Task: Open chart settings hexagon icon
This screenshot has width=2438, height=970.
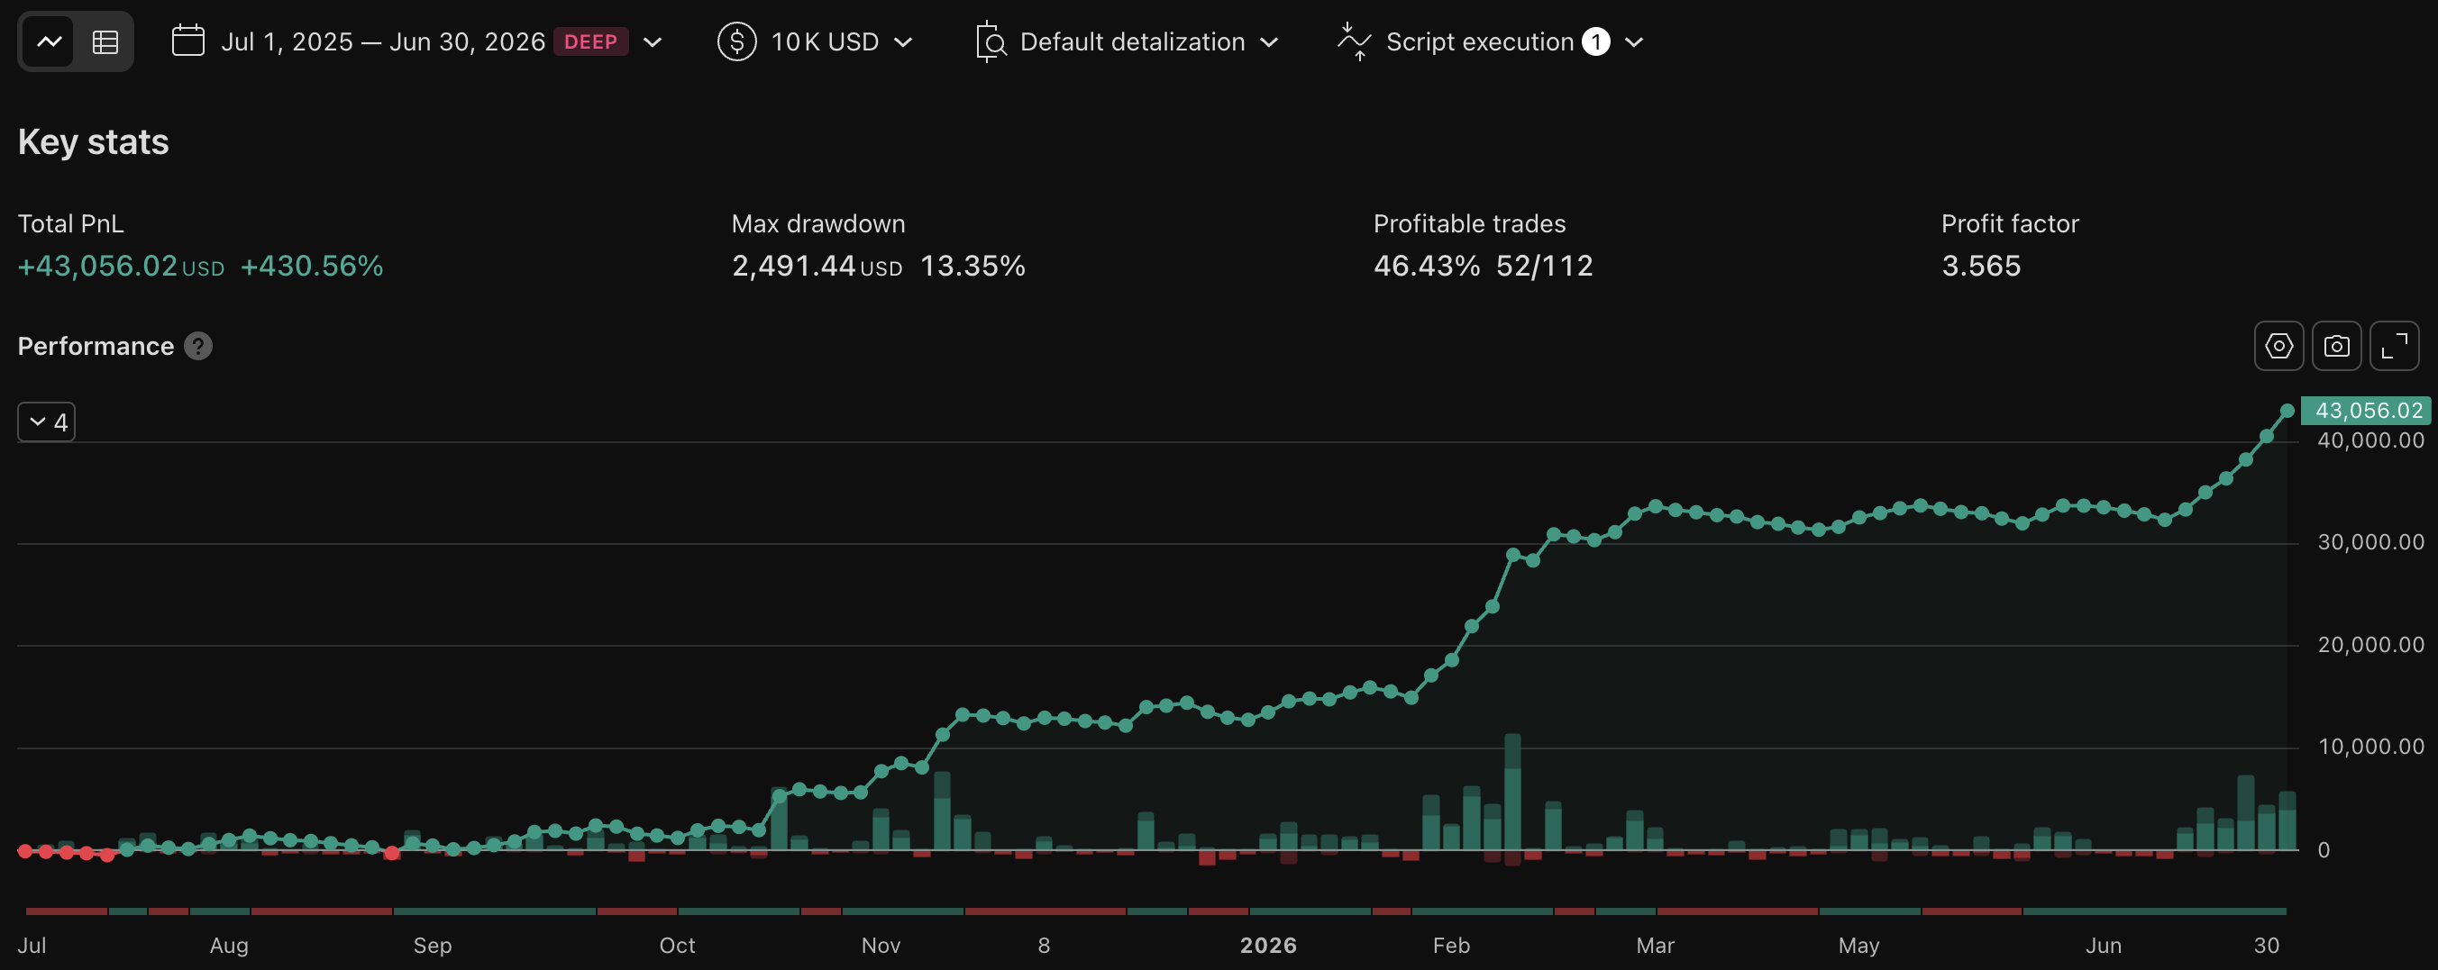Action: [x=2279, y=346]
